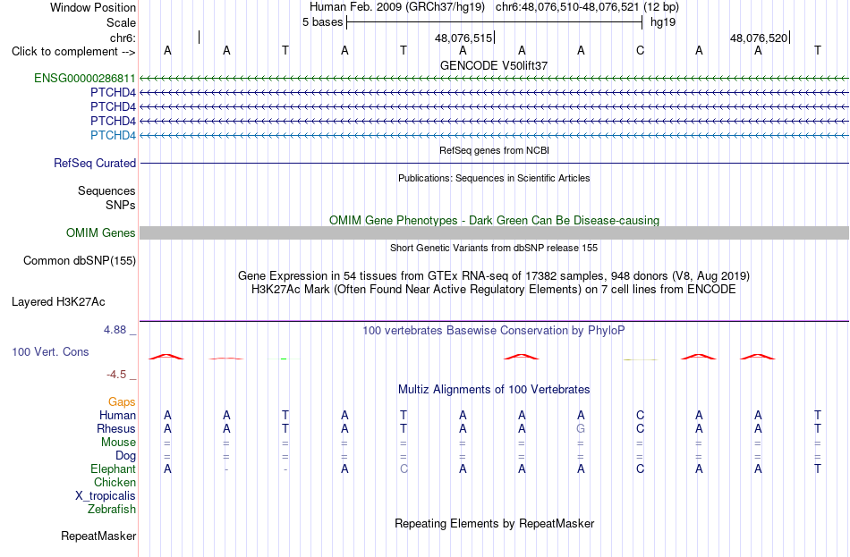Click the 'chr6:' ruler label

coord(123,38)
